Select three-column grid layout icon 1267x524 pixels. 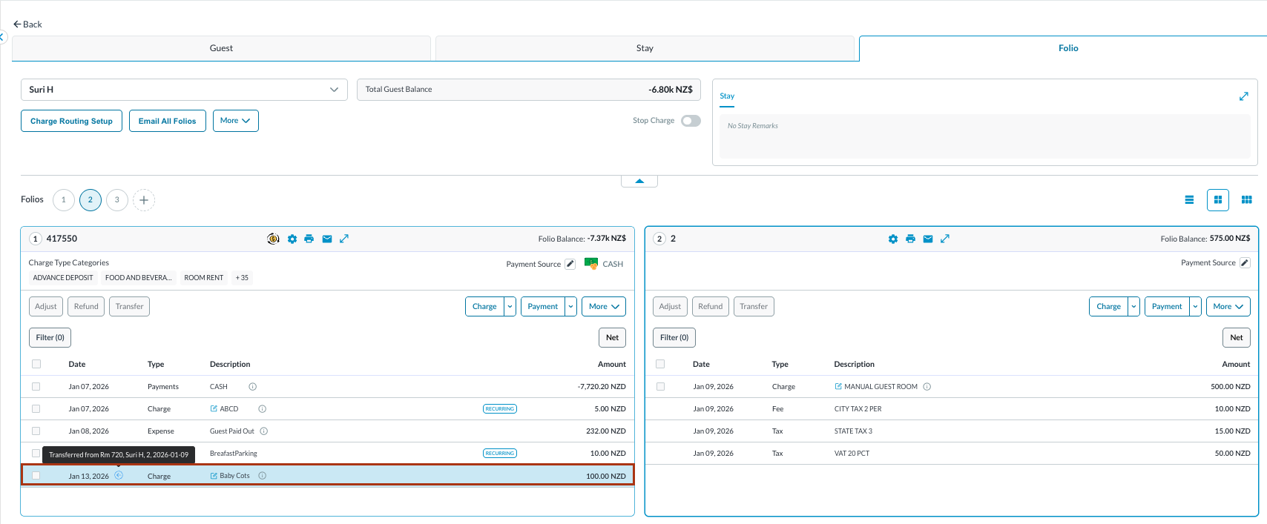[1246, 199]
